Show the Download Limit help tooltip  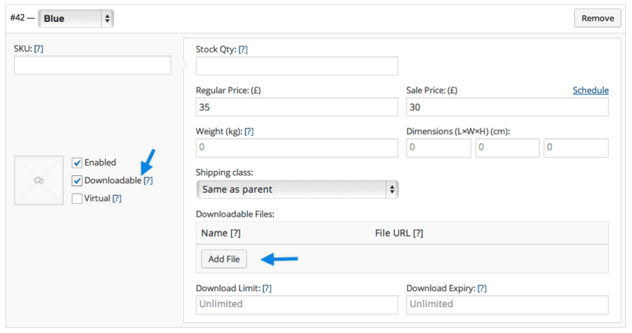267,288
